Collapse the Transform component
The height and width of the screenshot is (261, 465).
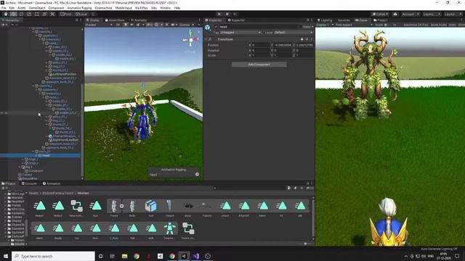pos(206,39)
